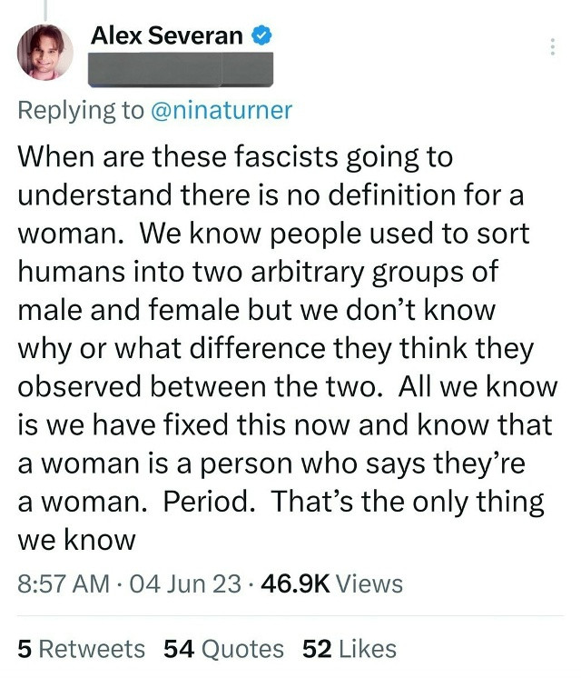Click the 04 Jun 23 date
This screenshot has width=581, height=678.
click(185, 583)
